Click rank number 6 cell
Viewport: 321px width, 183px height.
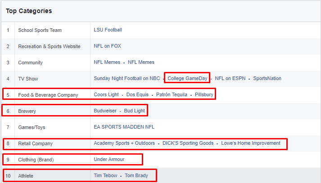[x=8, y=111]
